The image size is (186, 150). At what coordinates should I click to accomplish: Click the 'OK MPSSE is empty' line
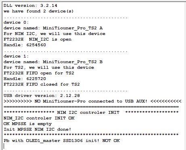pos(27,124)
